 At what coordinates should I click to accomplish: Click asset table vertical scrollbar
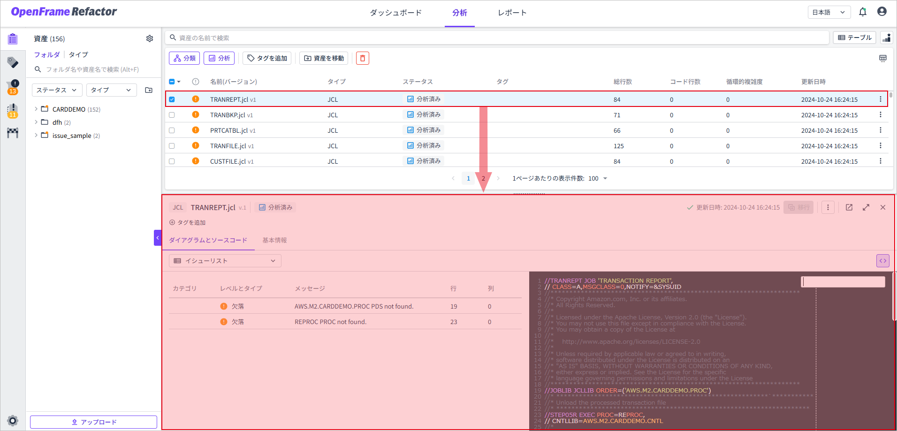click(890, 95)
